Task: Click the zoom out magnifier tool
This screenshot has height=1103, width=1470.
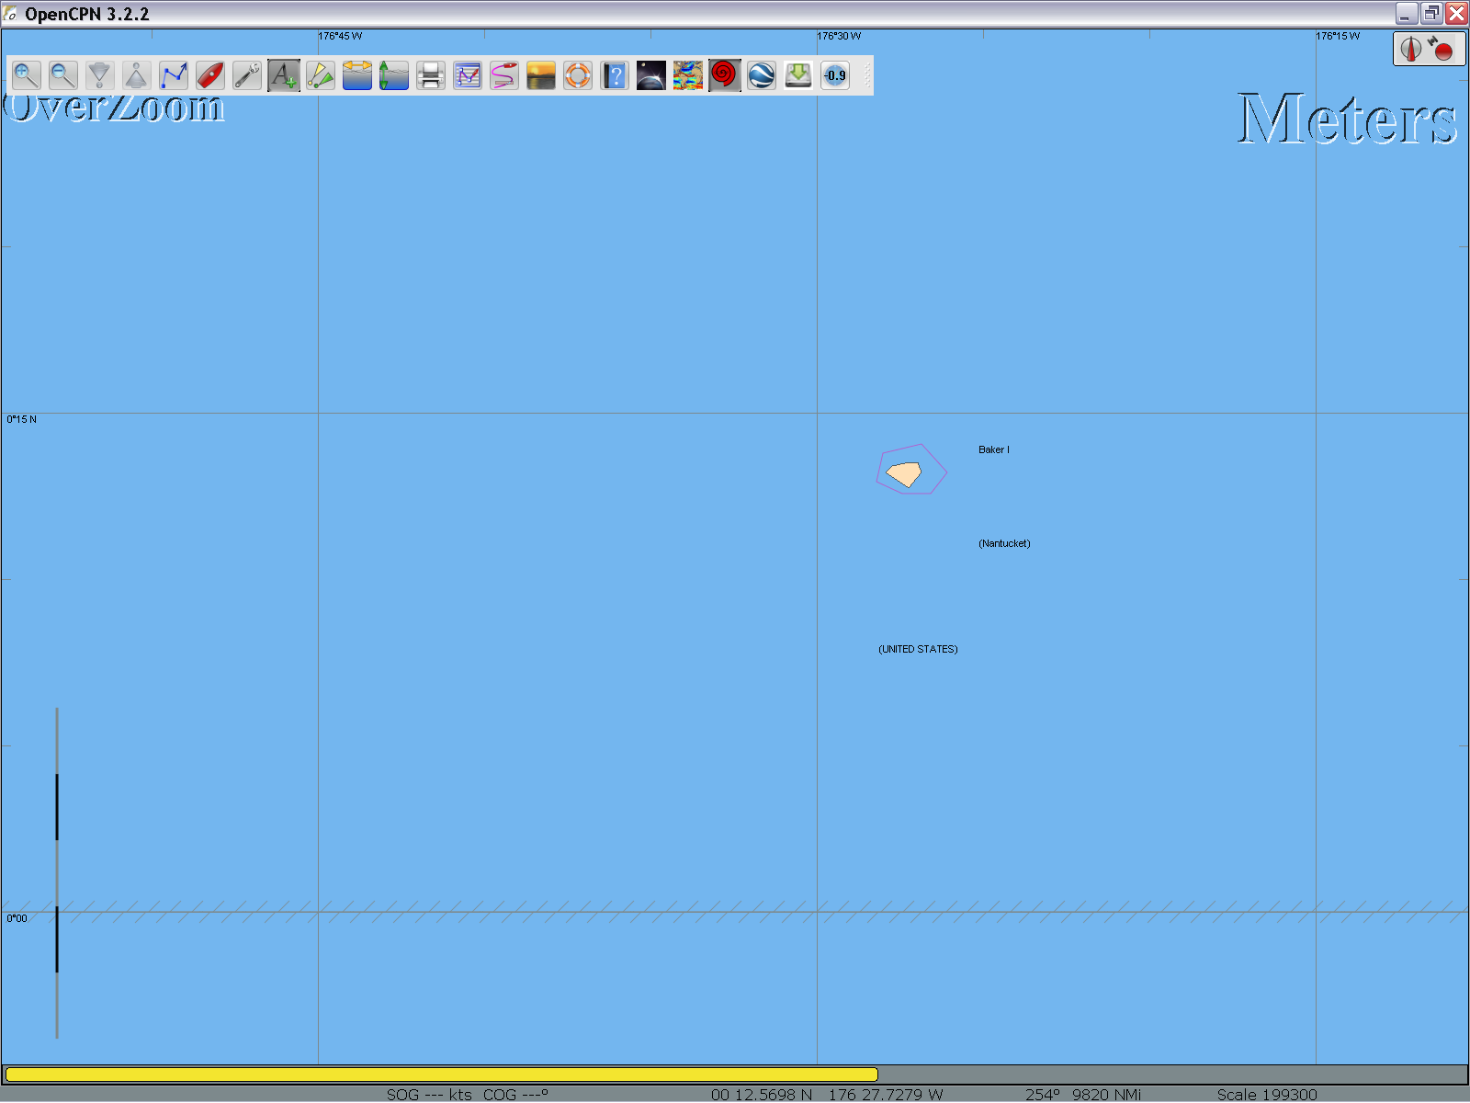Action: pos(63,75)
